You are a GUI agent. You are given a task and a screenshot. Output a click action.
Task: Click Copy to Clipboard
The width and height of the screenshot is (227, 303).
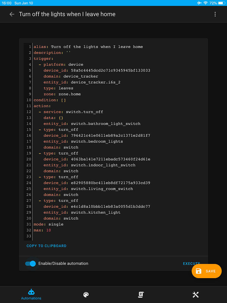(46, 246)
